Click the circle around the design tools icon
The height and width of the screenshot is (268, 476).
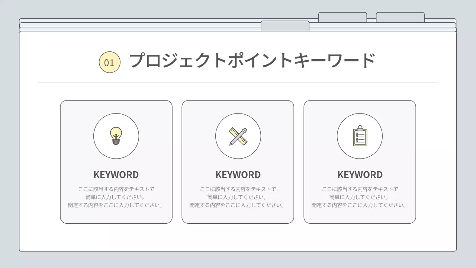point(238,136)
